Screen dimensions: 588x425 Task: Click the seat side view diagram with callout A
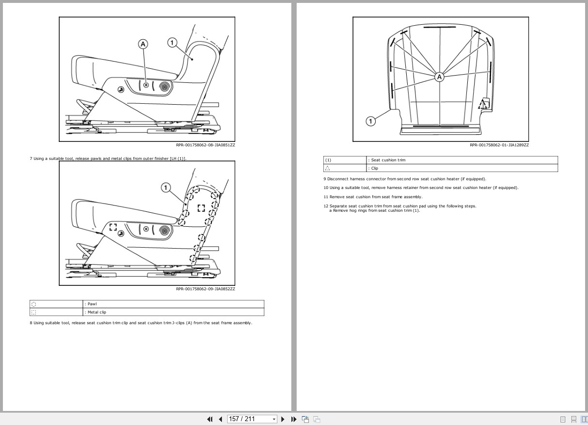coord(147,79)
